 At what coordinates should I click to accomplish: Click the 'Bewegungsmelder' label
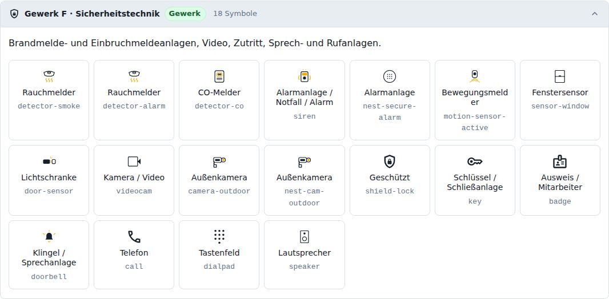click(475, 98)
